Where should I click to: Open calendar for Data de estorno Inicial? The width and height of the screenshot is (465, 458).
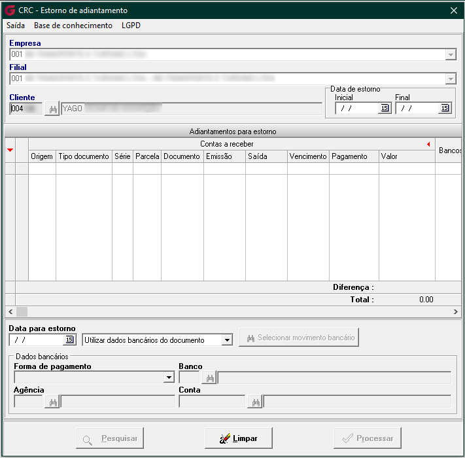[x=385, y=108]
